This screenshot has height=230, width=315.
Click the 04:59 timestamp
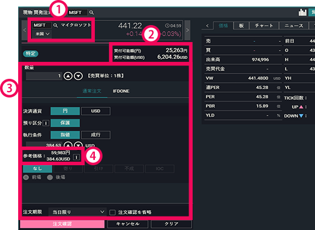point(173,26)
